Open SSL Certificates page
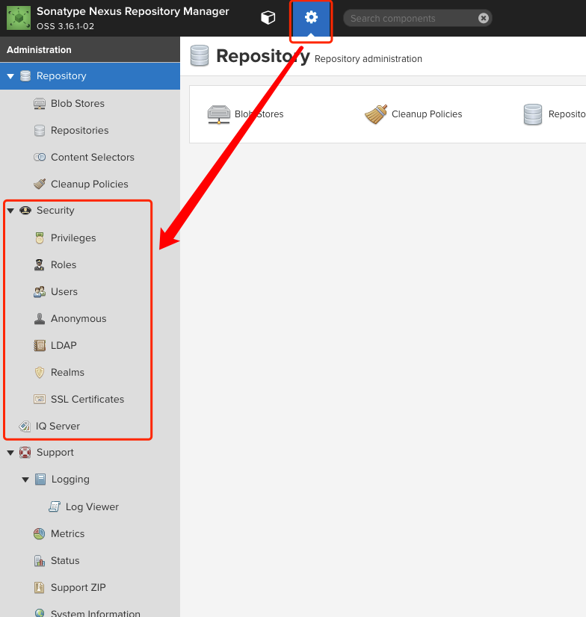Viewport: 586px width, 617px height. (x=87, y=399)
